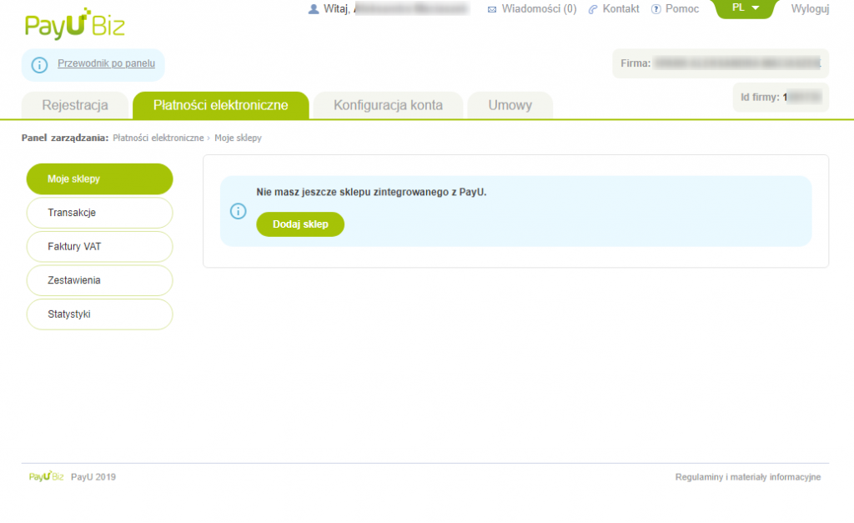Open the Przewodnik po panelu guide link
The image size is (854, 523).
click(106, 63)
